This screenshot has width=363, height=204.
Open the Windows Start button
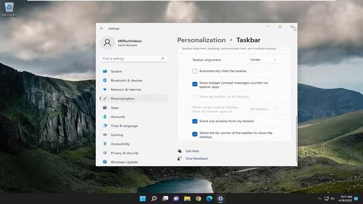click(x=143, y=199)
